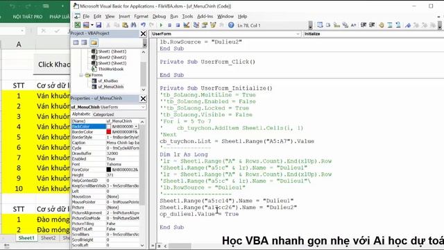Click Quick Info icon

(336, 25)
